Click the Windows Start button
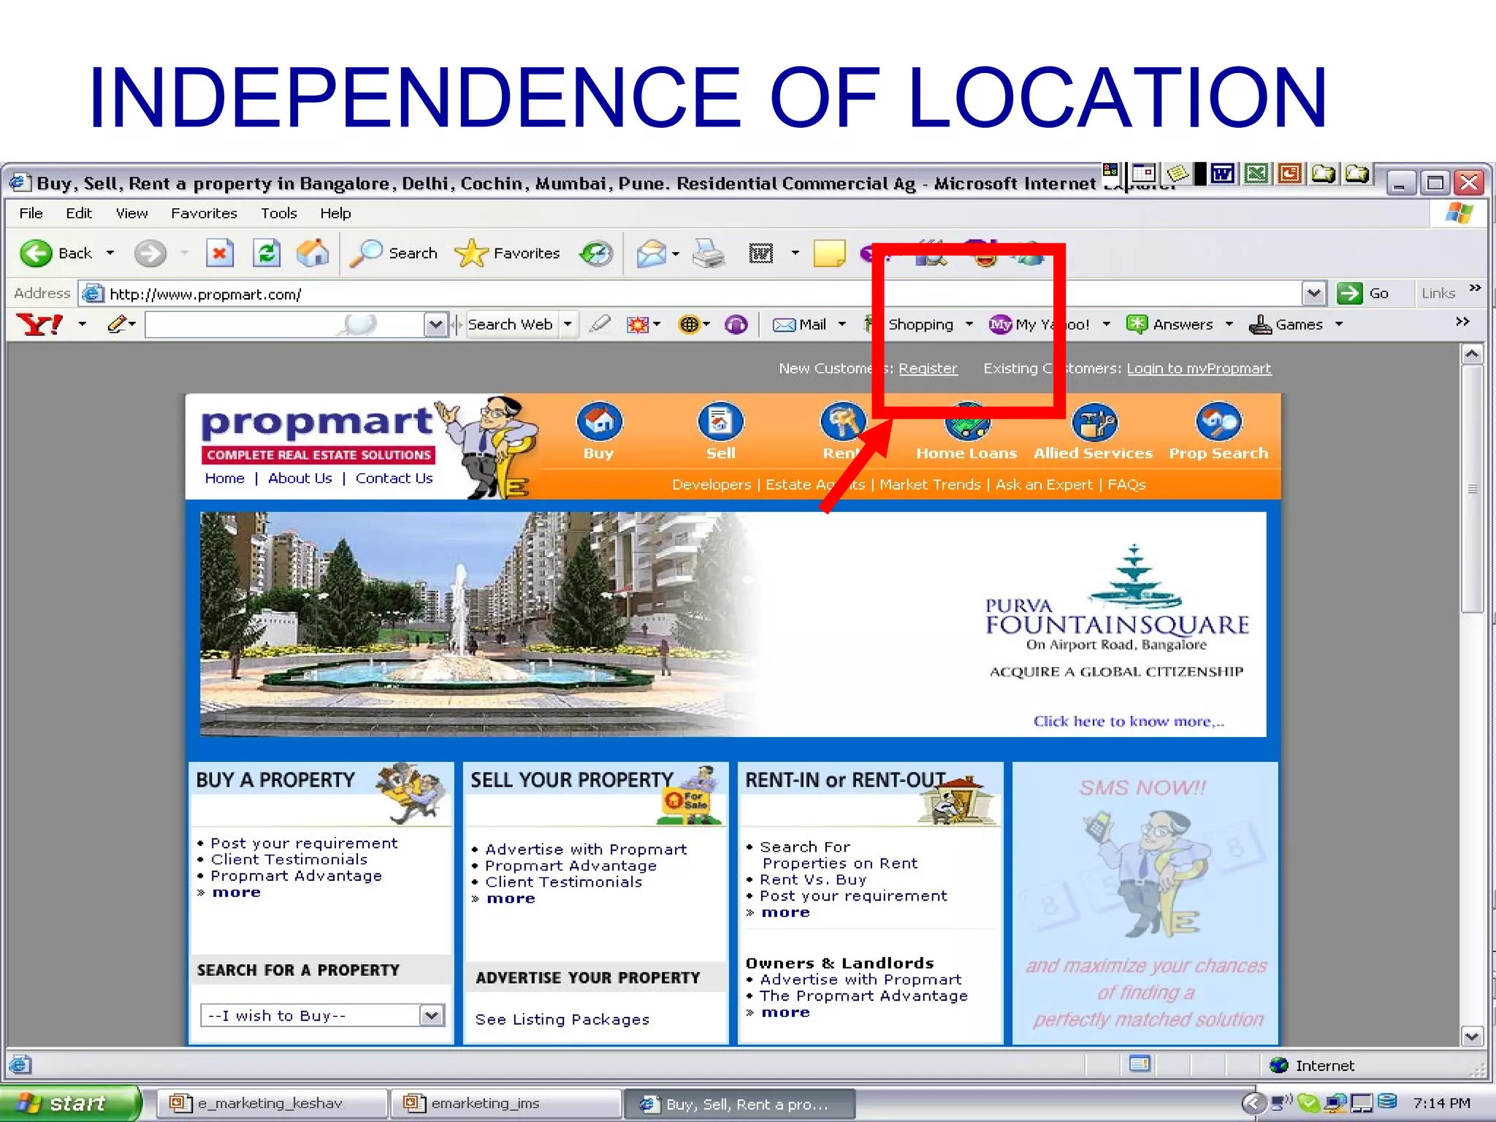Screen dimensions: 1496x1122 [69, 1103]
